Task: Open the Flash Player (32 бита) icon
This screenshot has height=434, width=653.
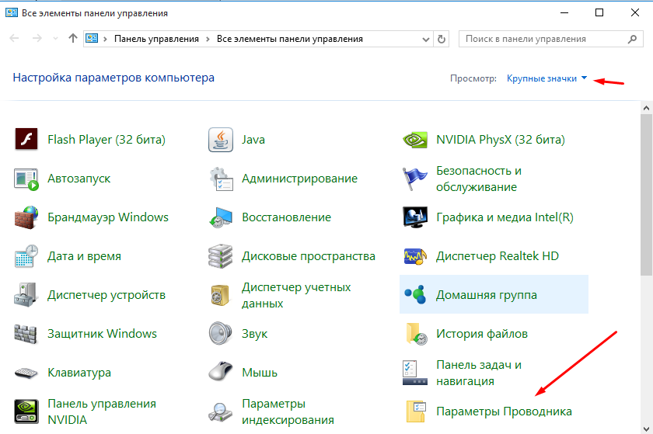Action: pos(27,140)
